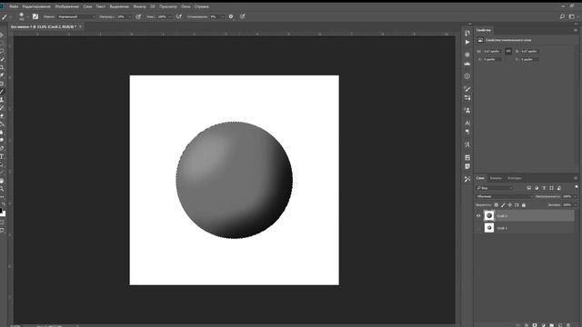Open the smoothing slider arrow next to 9%
582x327 pixels.
(x=223, y=16)
